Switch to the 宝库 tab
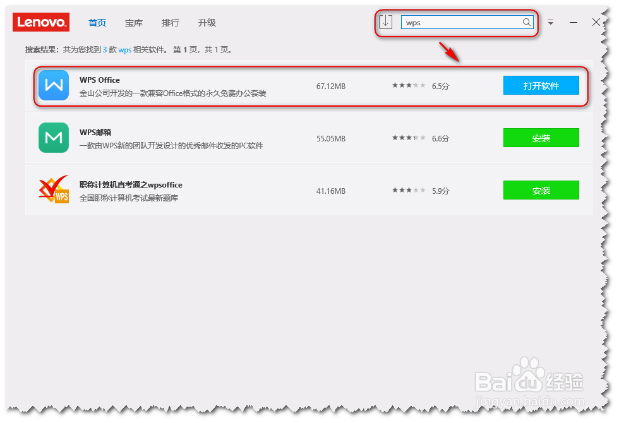 [134, 22]
